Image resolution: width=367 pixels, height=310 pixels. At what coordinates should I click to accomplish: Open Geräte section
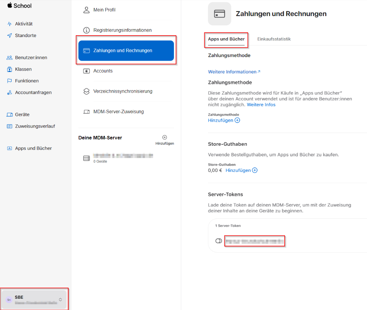22,114
